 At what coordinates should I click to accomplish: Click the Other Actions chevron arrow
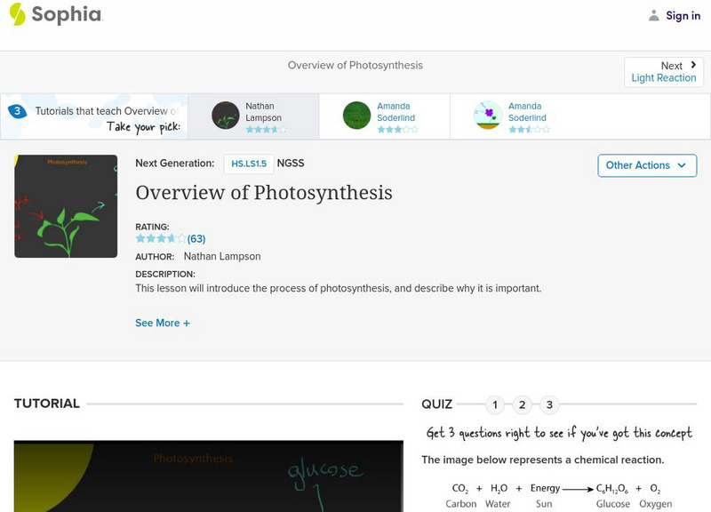682,165
